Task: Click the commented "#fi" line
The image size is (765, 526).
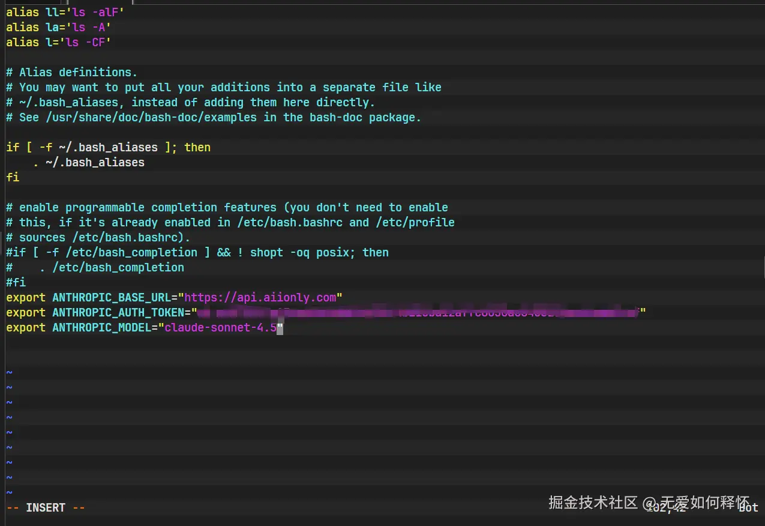Action: (16, 282)
